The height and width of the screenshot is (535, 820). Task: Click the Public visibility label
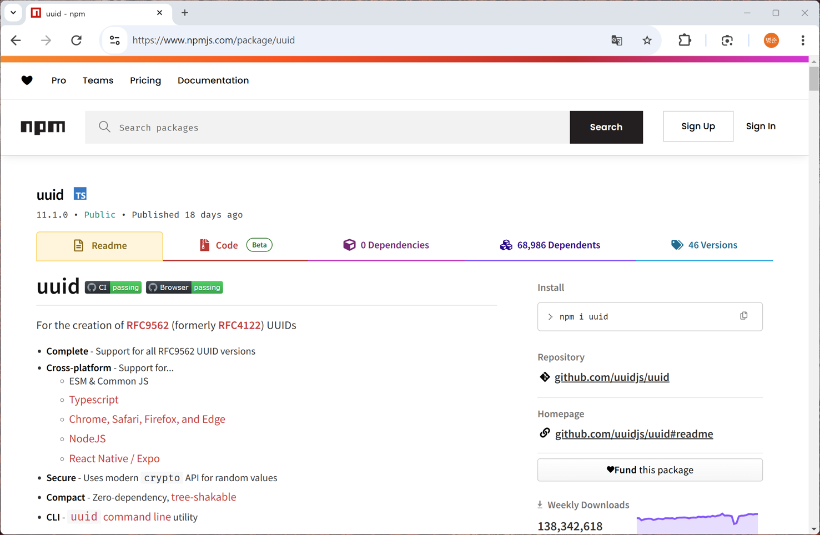pos(100,215)
